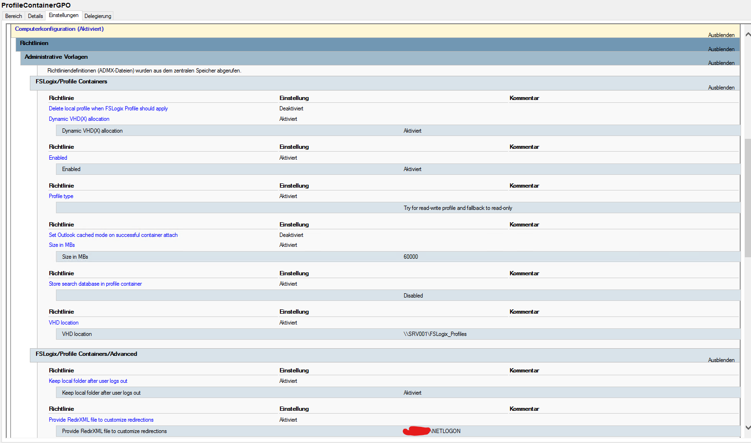Click the Profile type policy link

click(x=61, y=196)
